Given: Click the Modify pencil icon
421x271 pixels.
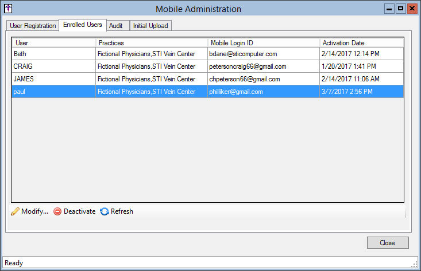Looking at the screenshot, I should (x=16, y=211).
